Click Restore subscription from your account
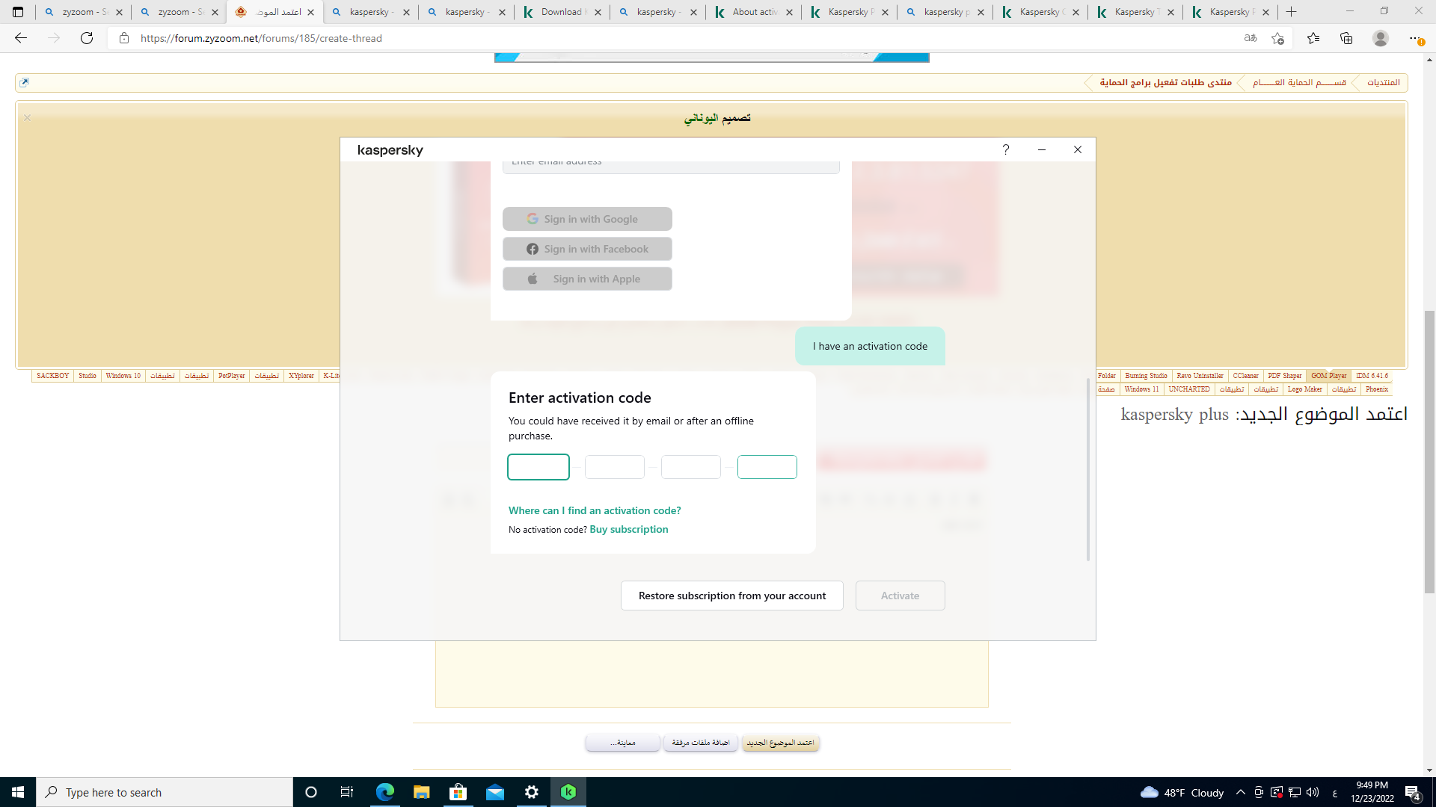 pos(732,596)
